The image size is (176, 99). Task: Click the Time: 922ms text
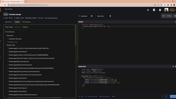[x=9, y=27]
